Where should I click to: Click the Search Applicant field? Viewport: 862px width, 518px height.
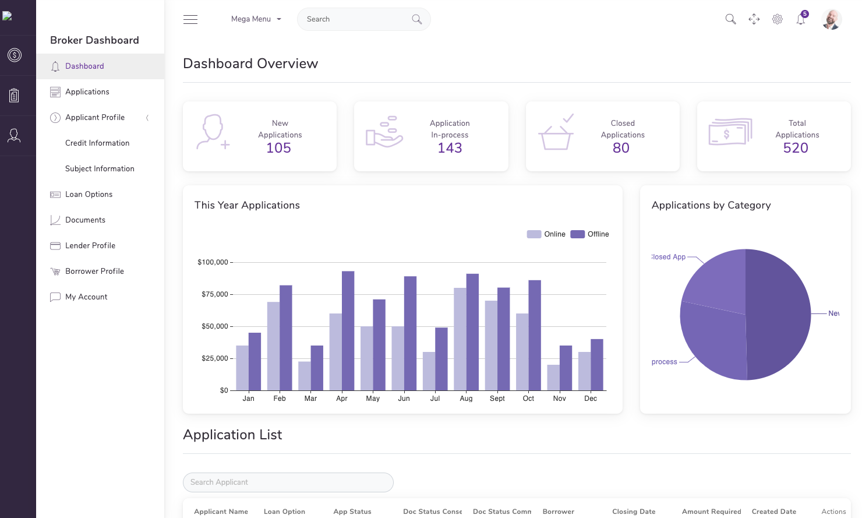[x=288, y=482]
